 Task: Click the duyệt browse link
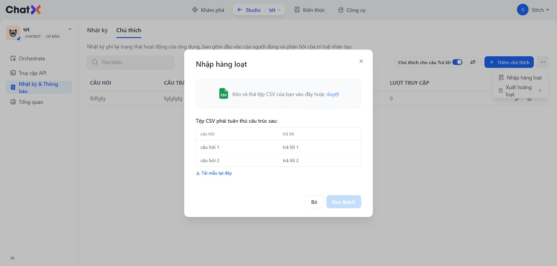(333, 94)
